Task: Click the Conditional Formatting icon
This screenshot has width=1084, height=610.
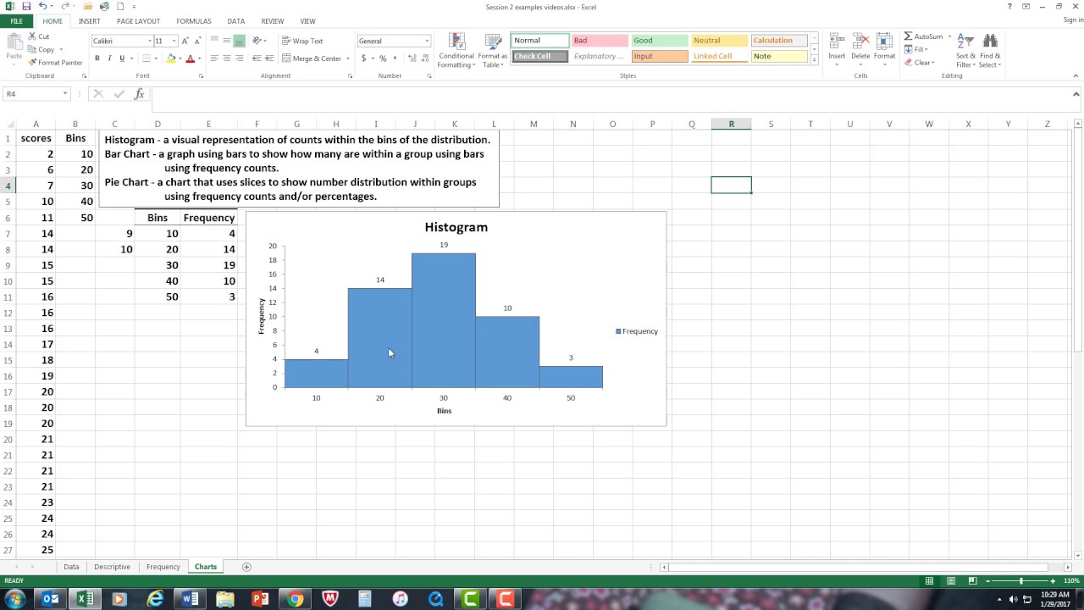Action: pyautogui.click(x=456, y=42)
